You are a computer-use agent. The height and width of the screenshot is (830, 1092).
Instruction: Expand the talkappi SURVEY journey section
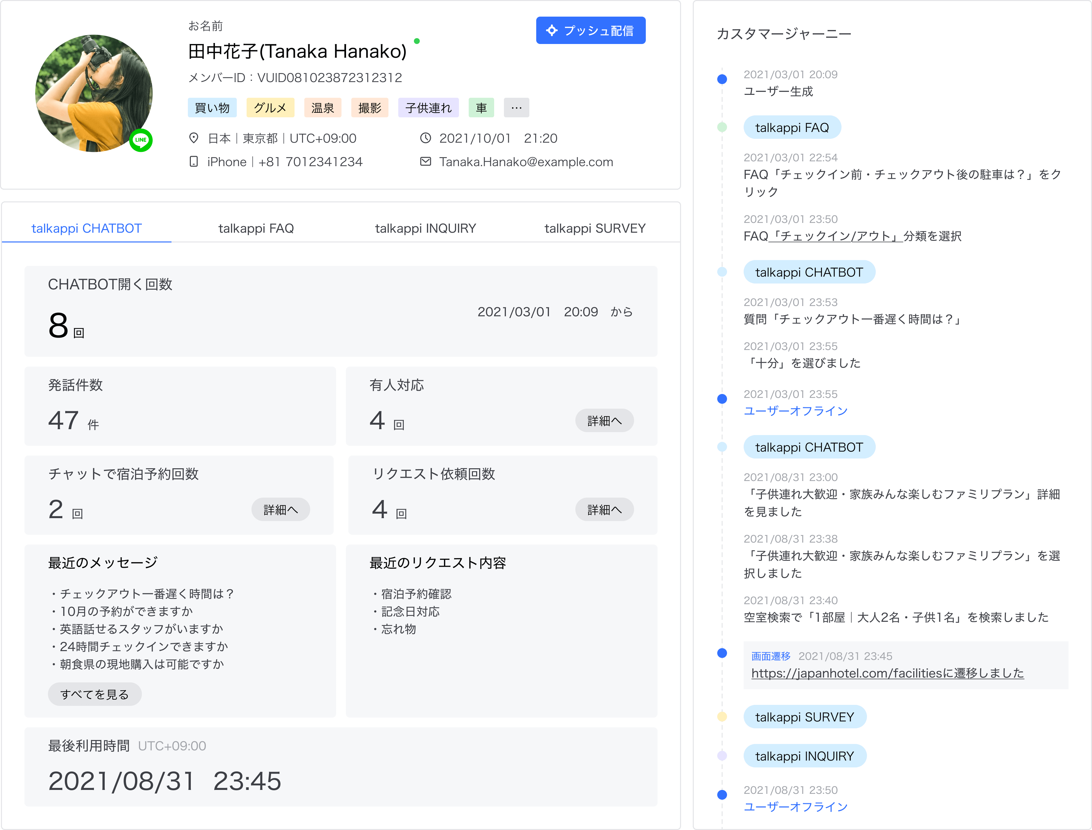click(805, 717)
